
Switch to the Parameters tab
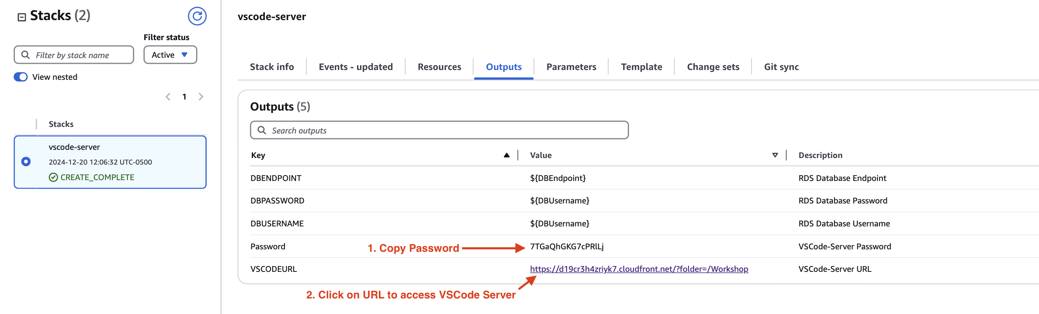571,66
